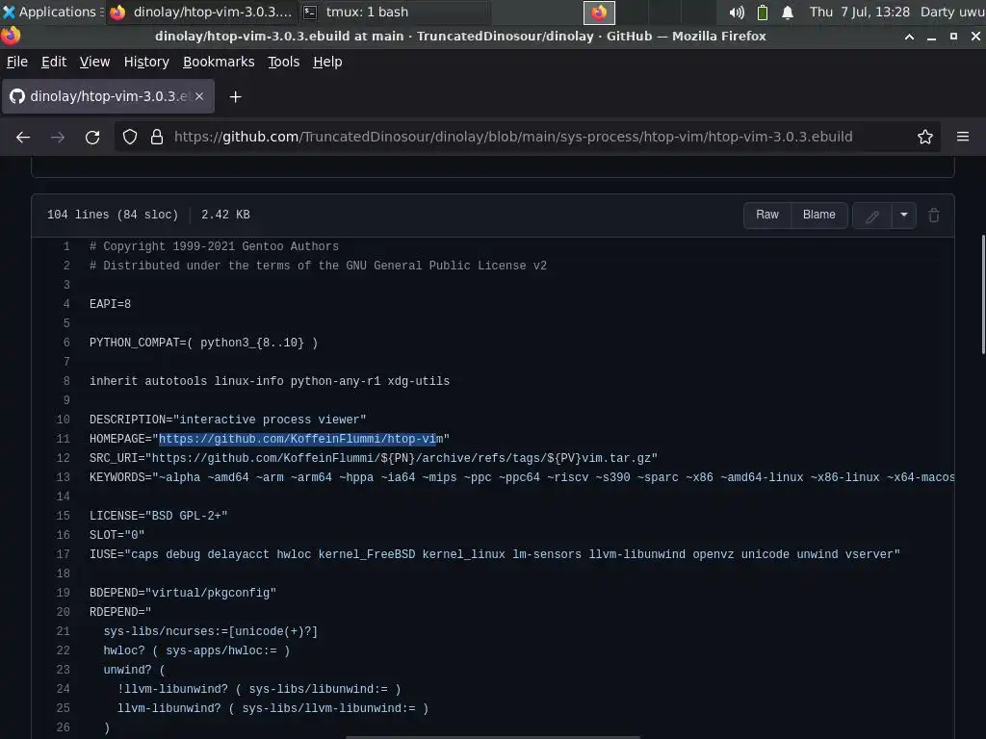The width and height of the screenshot is (986, 739).
Task: Click the Blame button
Action: point(818,215)
